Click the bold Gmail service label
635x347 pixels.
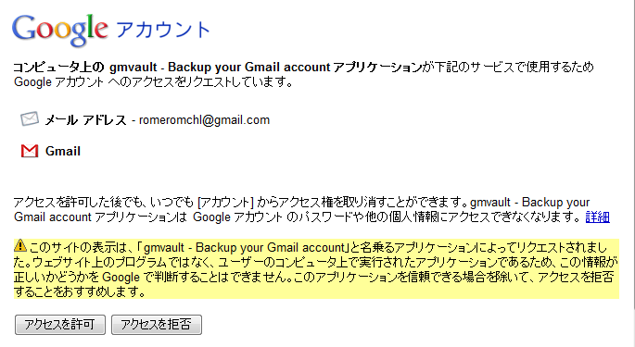[x=63, y=151]
